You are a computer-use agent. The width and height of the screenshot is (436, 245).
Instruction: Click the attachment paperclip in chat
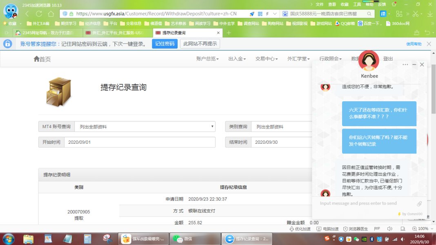click(419, 204)
